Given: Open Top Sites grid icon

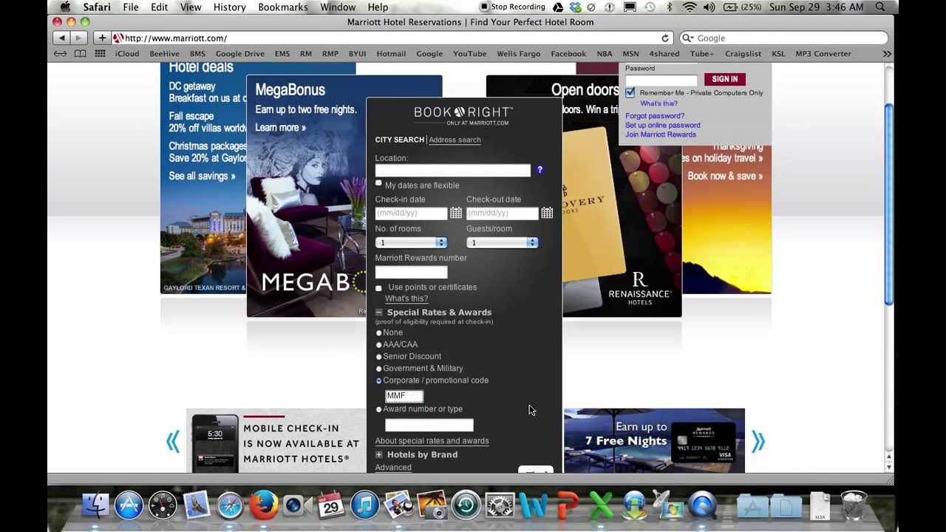Looking at the screenshot, I should (x=100, y=54).
